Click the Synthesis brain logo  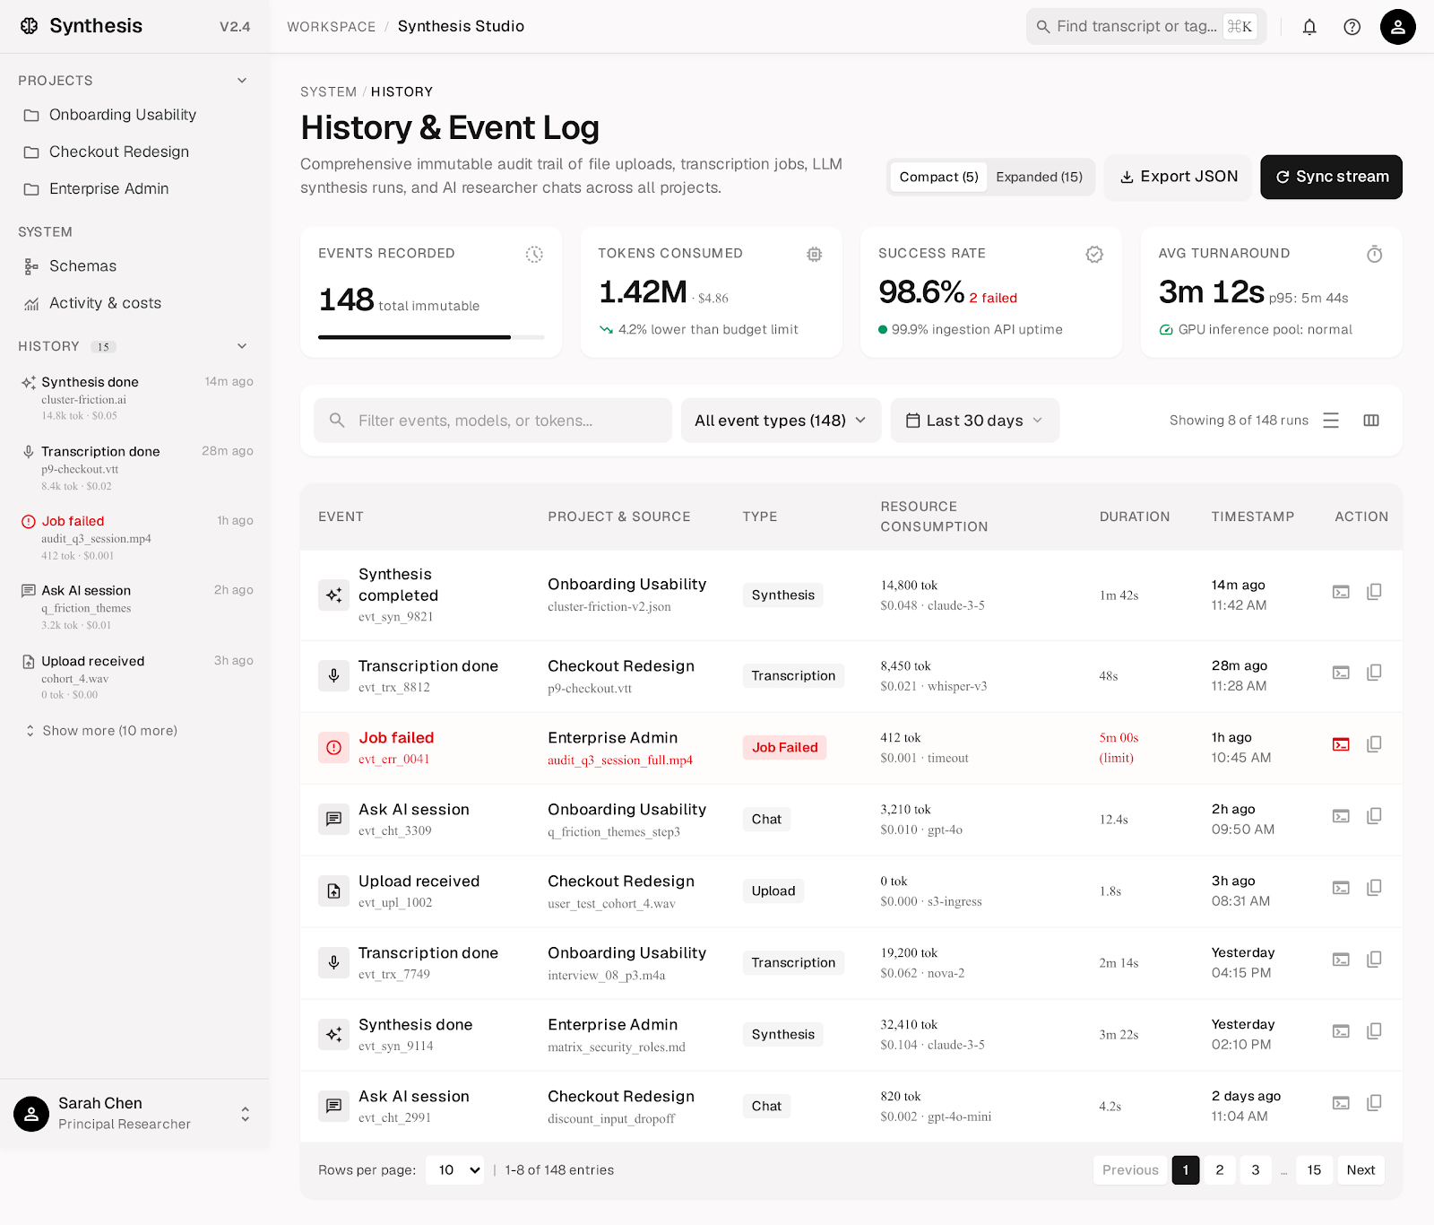[30, 26]
